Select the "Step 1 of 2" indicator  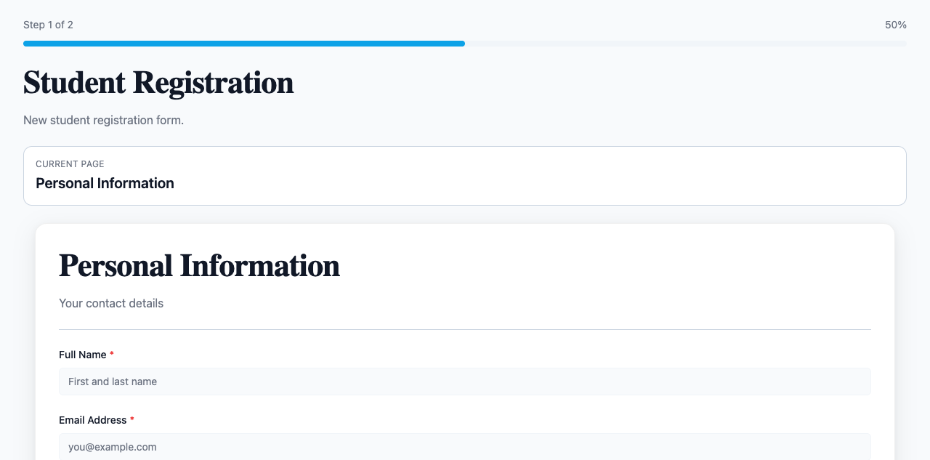[48, 25]
